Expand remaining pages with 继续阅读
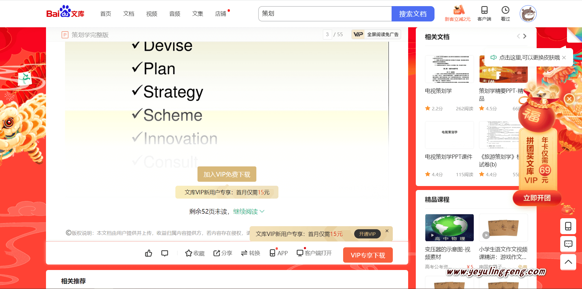The width and height of the screenshot is (582, 289). tap(249, 211)
